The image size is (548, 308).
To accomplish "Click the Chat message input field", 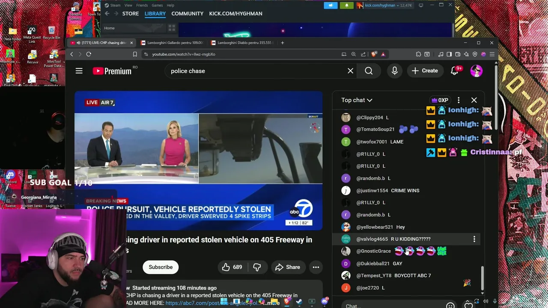I will [392, 305].
